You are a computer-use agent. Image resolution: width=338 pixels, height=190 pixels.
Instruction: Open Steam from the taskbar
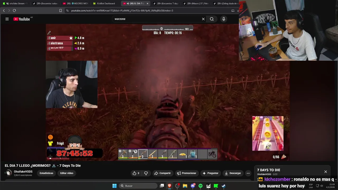tap(223, 186)
